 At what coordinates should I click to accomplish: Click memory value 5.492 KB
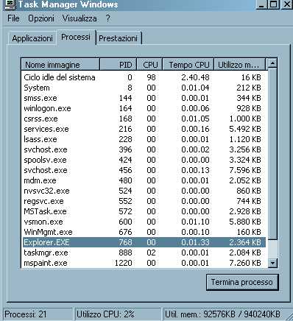[x=245, y=129]
